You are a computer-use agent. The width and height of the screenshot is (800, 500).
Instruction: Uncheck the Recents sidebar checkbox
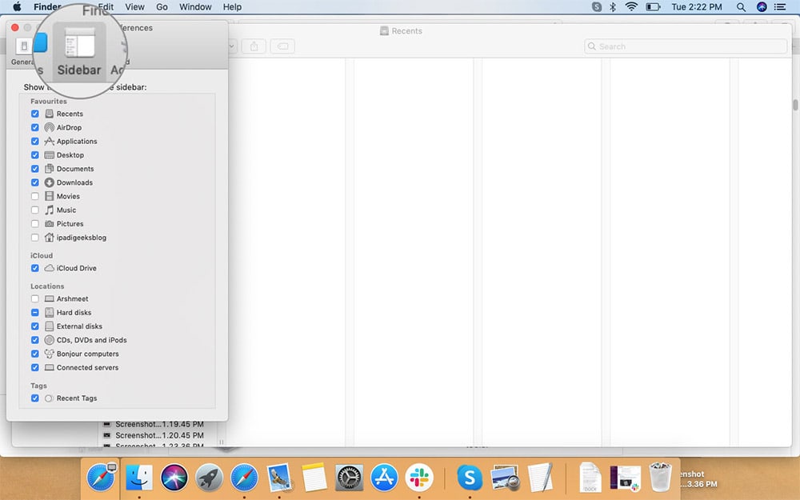tap(35, 114)
